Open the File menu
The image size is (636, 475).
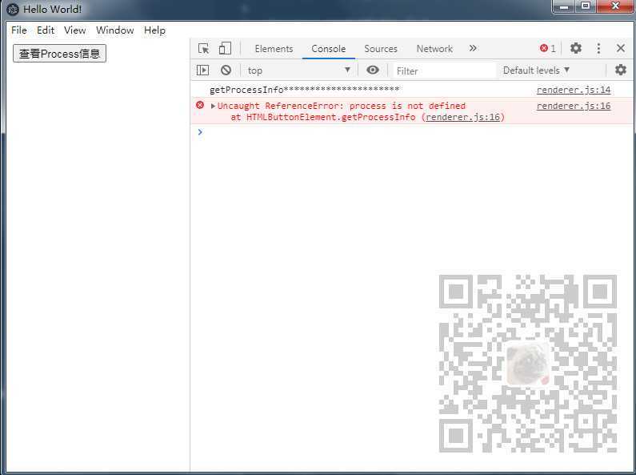(19, 30)
